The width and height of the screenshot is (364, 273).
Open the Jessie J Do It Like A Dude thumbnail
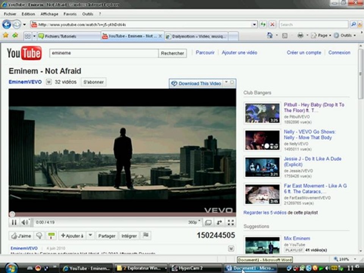(262, 167)
